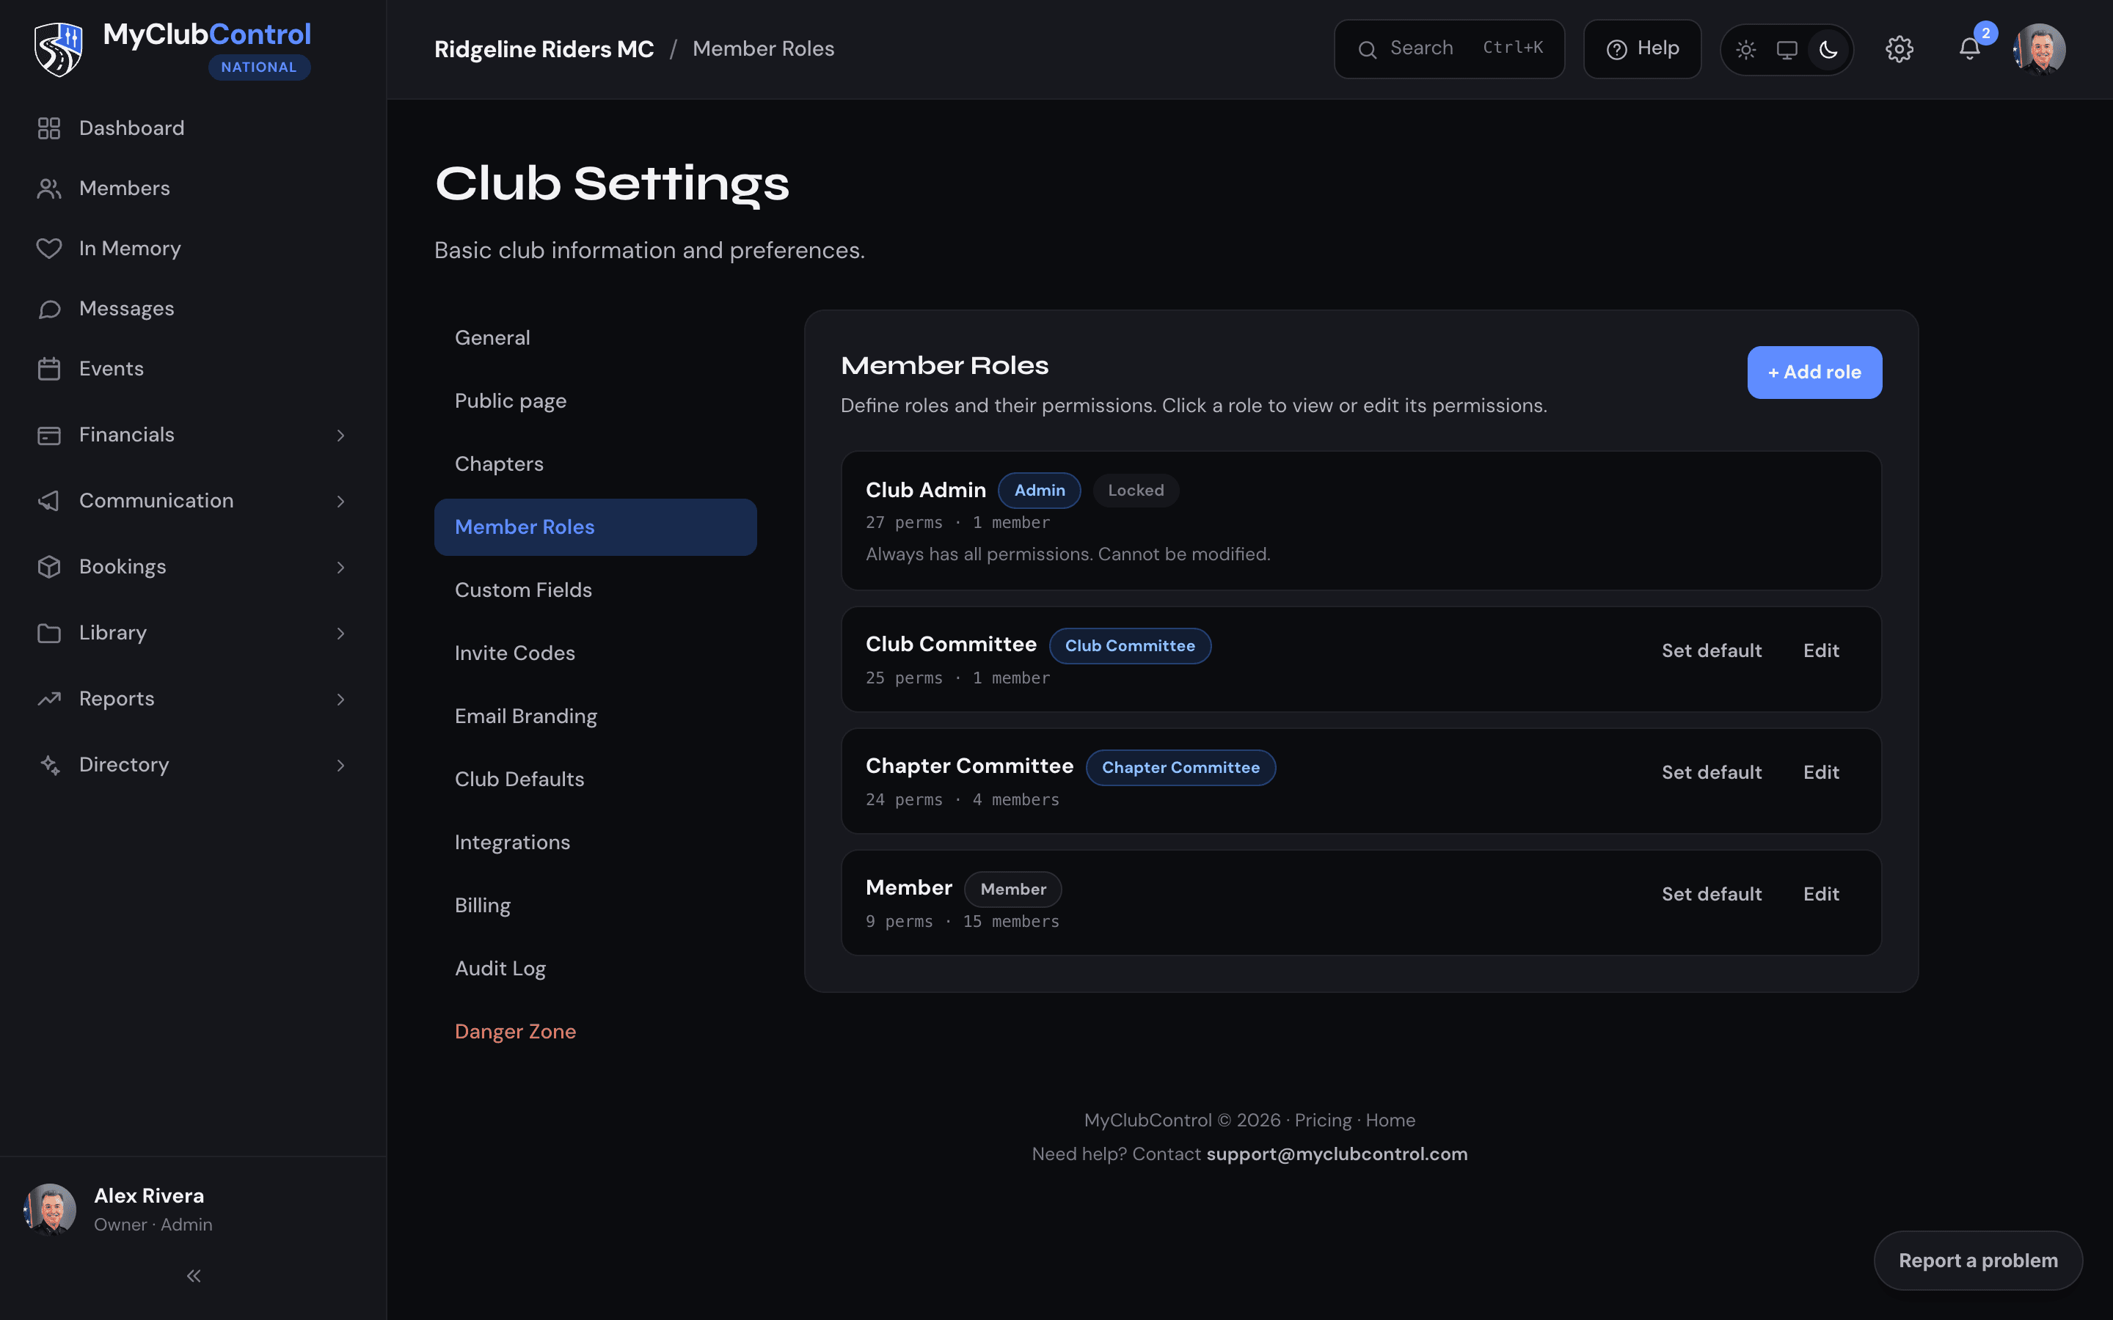
Task: Open notifications bell with badge 2
Action: 1970,49
